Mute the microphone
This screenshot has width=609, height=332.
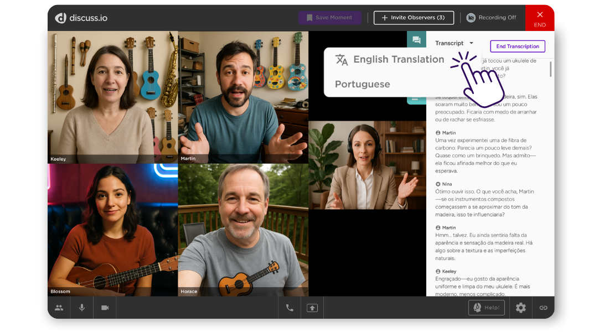tap(82, 308)
